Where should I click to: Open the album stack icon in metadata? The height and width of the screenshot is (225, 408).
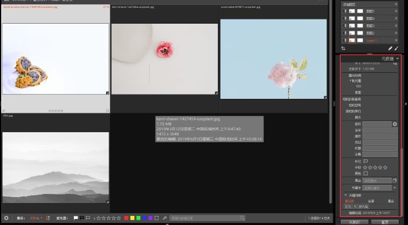click(x=395, y=180)
